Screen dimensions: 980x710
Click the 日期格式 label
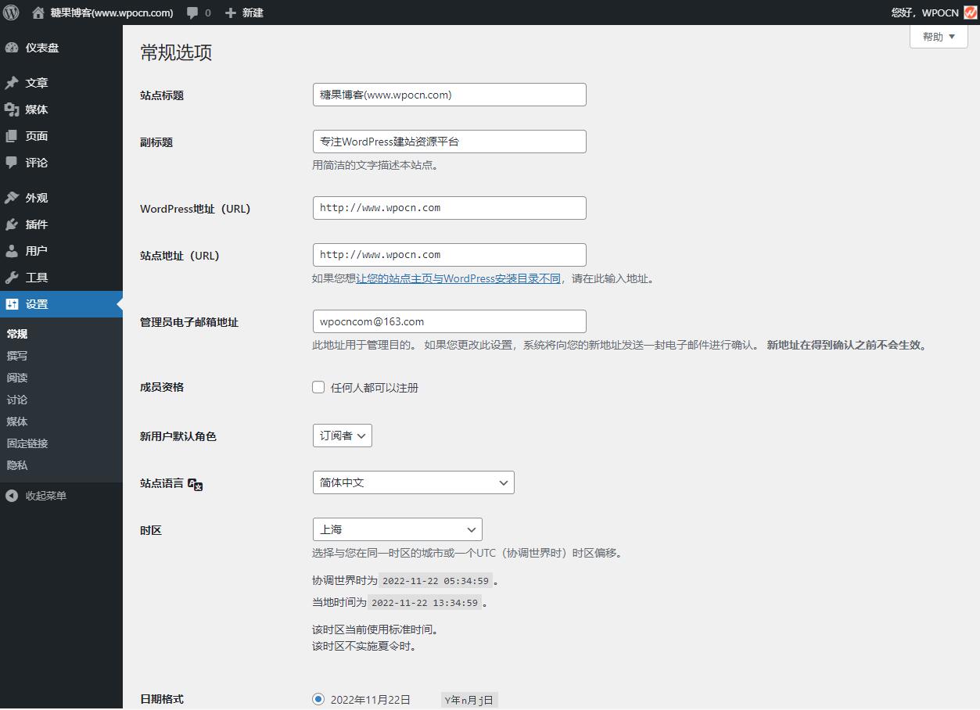coord(162,699)
